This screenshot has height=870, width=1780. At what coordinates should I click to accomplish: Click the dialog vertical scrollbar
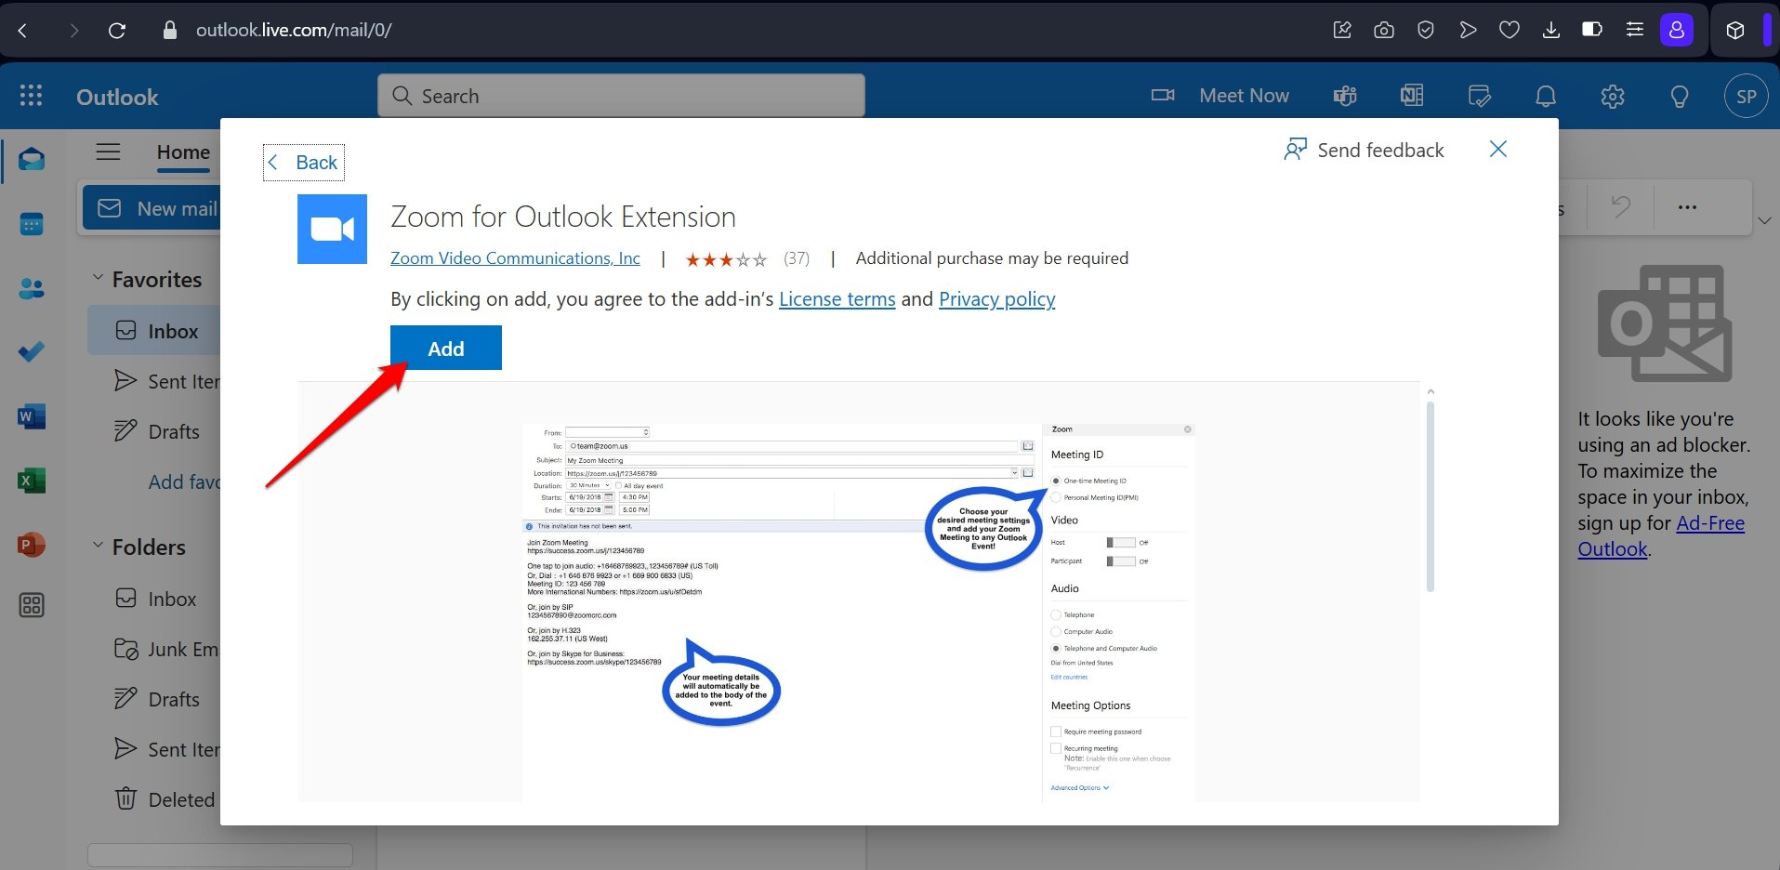pos(1431,496)
